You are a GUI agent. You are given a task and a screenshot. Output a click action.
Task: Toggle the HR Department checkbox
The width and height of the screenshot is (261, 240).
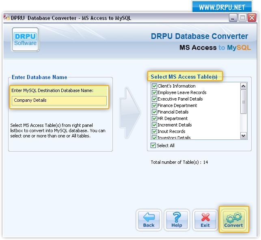pos(154,118)
